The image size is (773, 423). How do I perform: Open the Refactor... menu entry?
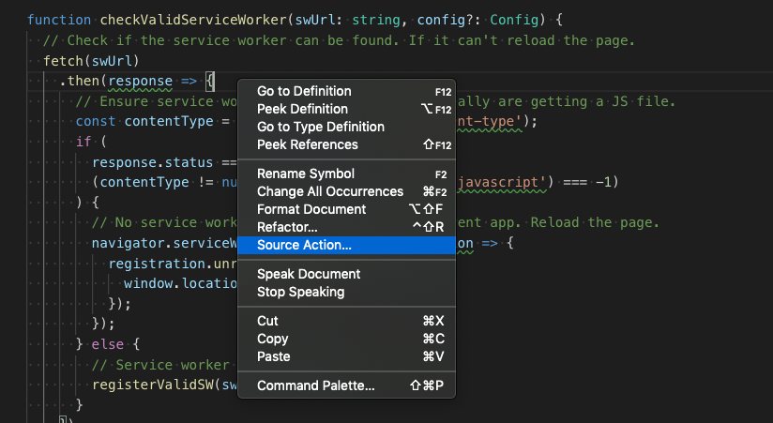point(287,227)
